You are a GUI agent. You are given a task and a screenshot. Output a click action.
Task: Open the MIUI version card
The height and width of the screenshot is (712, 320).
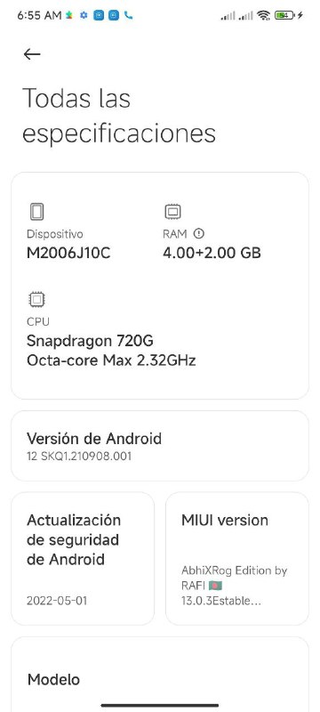[237, 559]
